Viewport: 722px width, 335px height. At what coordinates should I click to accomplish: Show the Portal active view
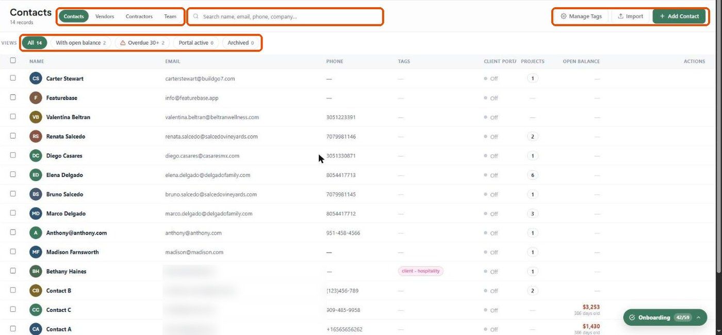point(196,43)
